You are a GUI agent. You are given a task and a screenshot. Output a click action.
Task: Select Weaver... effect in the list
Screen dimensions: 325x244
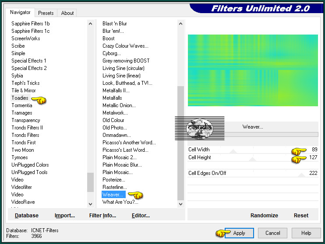coord(113,195)
